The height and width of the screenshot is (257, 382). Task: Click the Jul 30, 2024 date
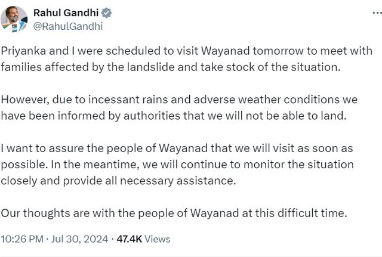(79, 239)
